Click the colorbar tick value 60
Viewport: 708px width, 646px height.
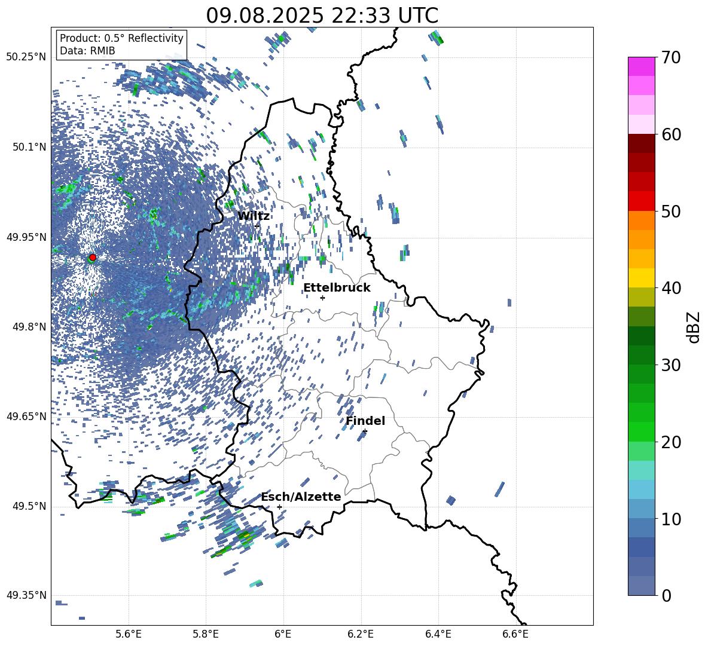[671, 134]
